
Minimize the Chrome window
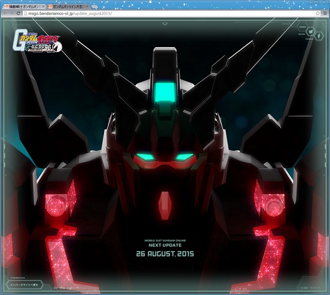pyautogui.click(x=311, y=2)
